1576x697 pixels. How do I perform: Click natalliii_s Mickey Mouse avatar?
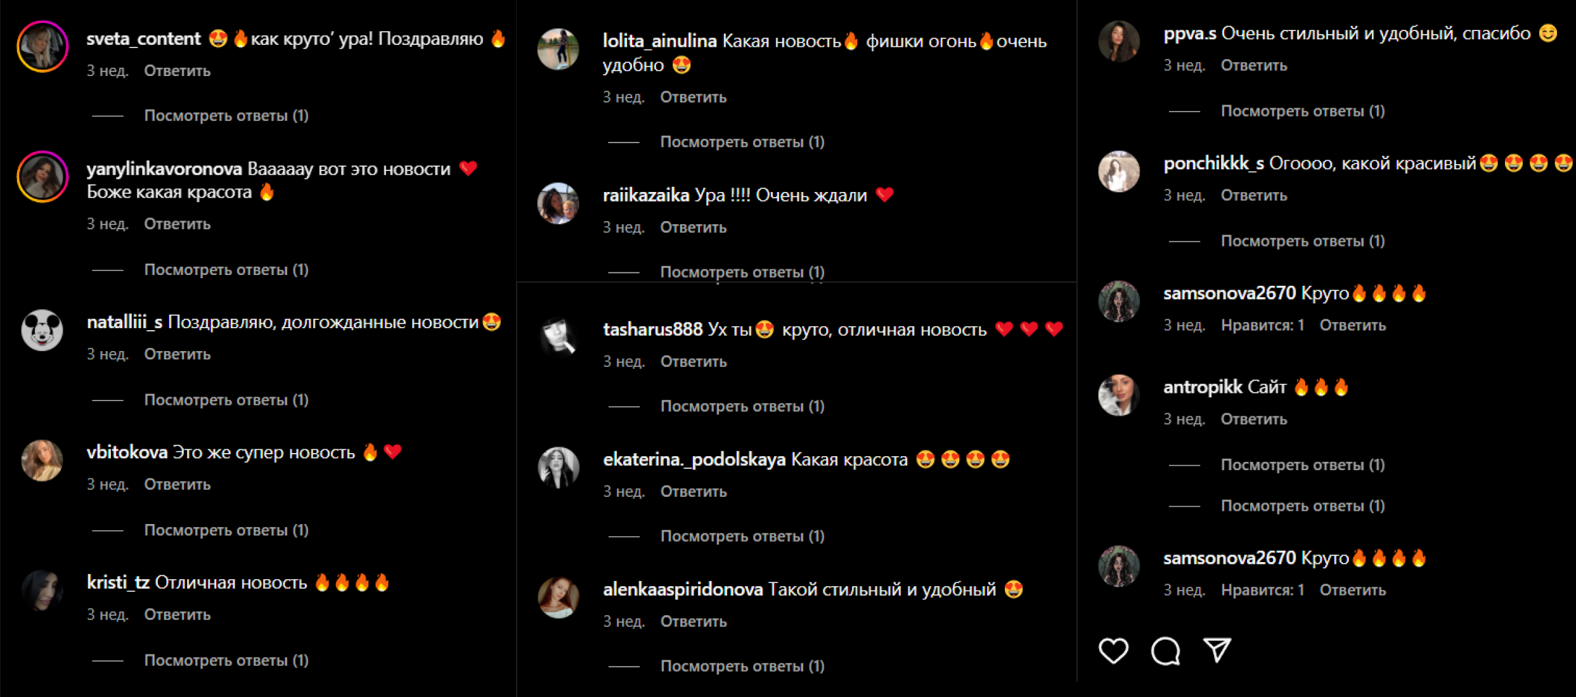42,329
